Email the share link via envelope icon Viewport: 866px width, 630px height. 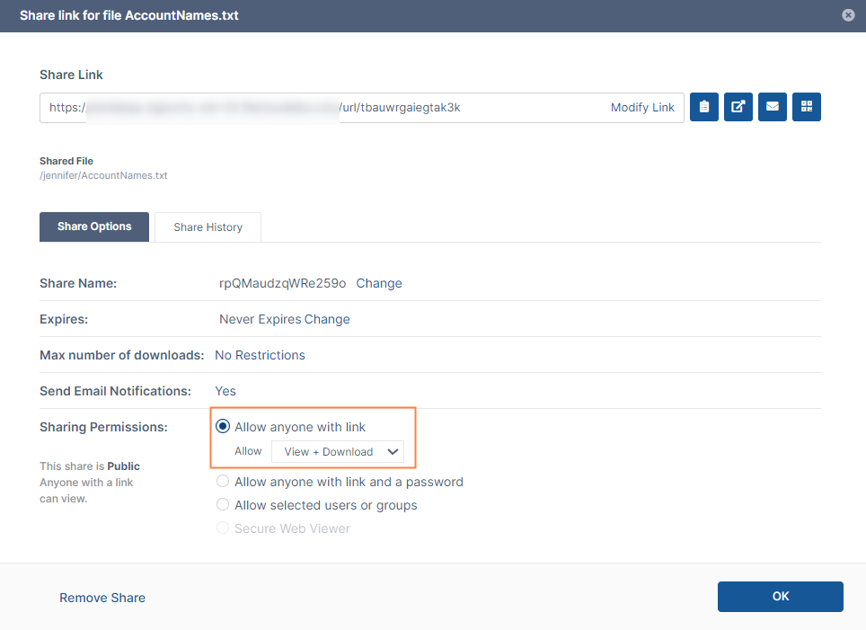(773, 107)
